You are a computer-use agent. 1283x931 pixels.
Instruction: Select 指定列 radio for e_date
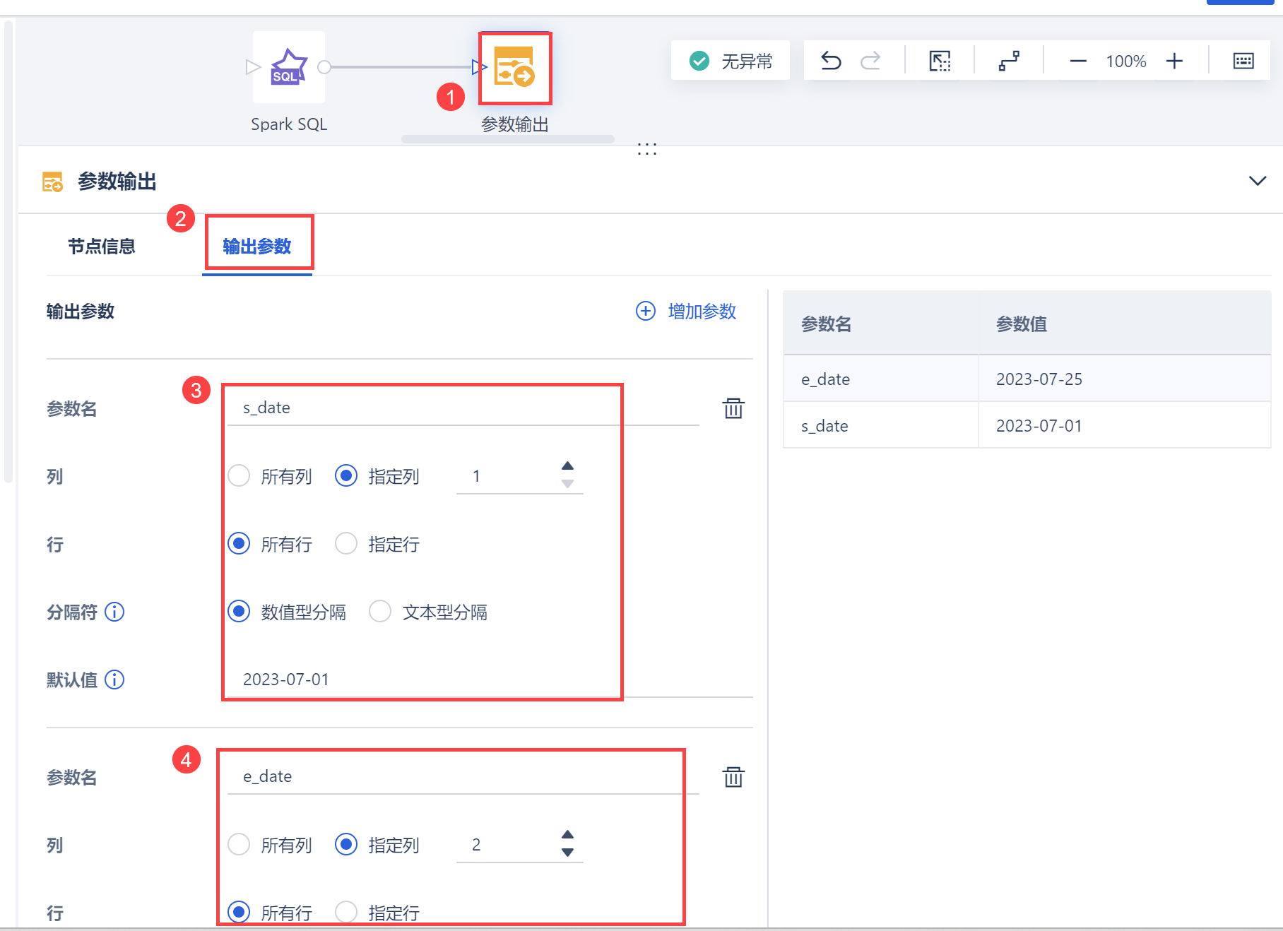[x=346, y=845]
